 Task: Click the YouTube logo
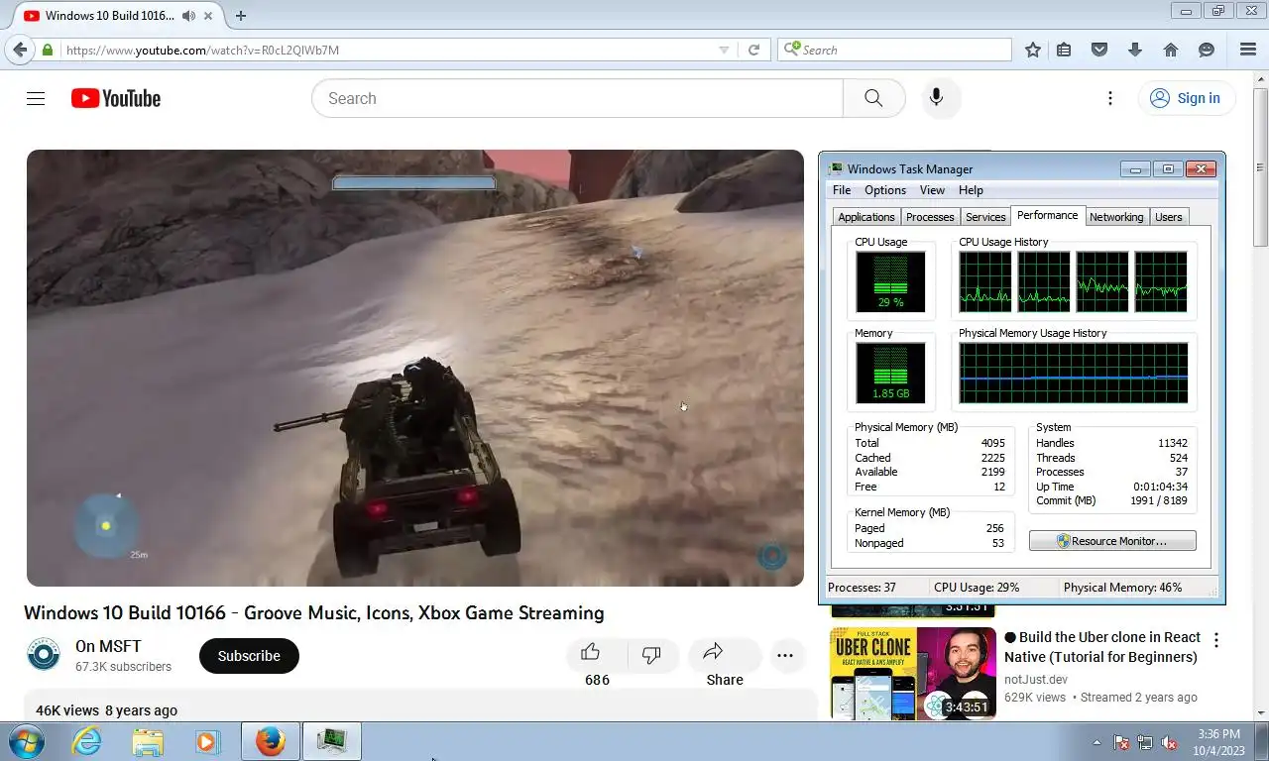click(116, 98)
